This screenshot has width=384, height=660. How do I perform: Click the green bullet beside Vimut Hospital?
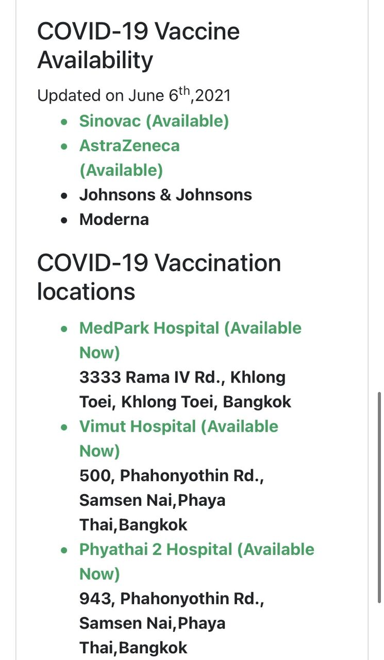[x=64, y=427]
